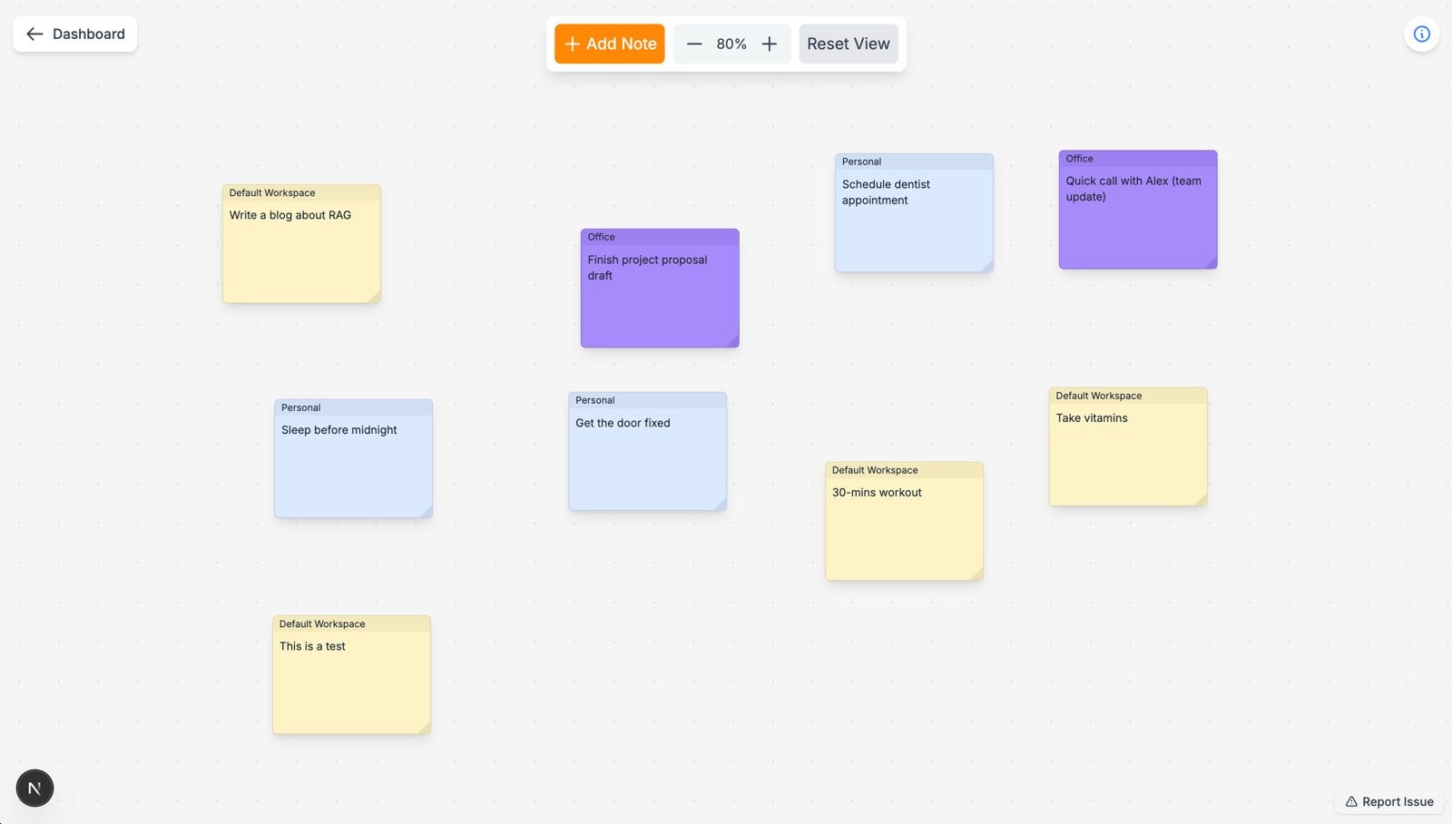This screenshot has height=824, width=1452.
Task: Zoom in with the plus icon
Action: click(769, 44)
